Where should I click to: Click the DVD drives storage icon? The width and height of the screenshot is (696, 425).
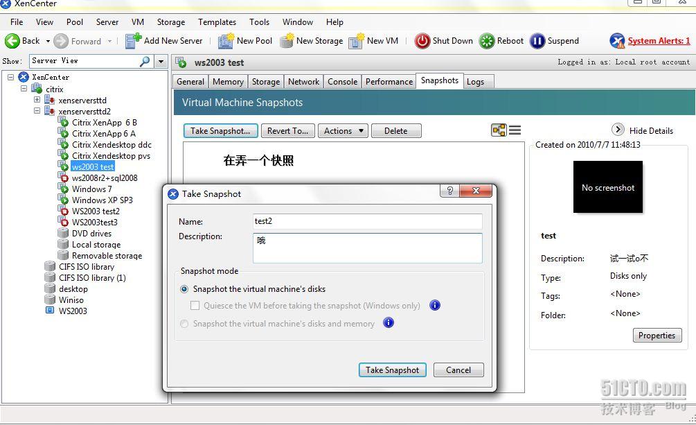pos(63,233)
